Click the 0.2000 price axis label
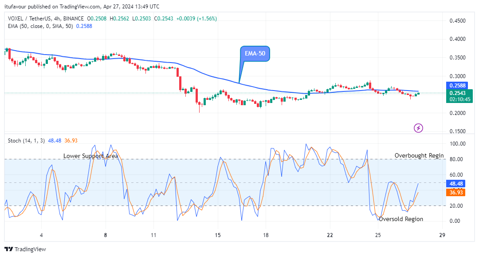 (x=457, y=113)
